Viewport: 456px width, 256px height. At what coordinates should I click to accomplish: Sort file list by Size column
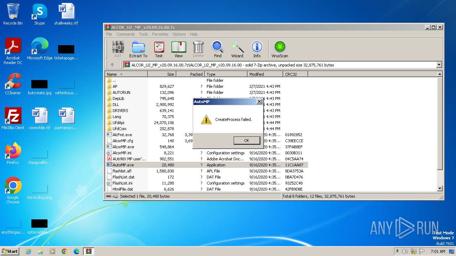(162, 74)
